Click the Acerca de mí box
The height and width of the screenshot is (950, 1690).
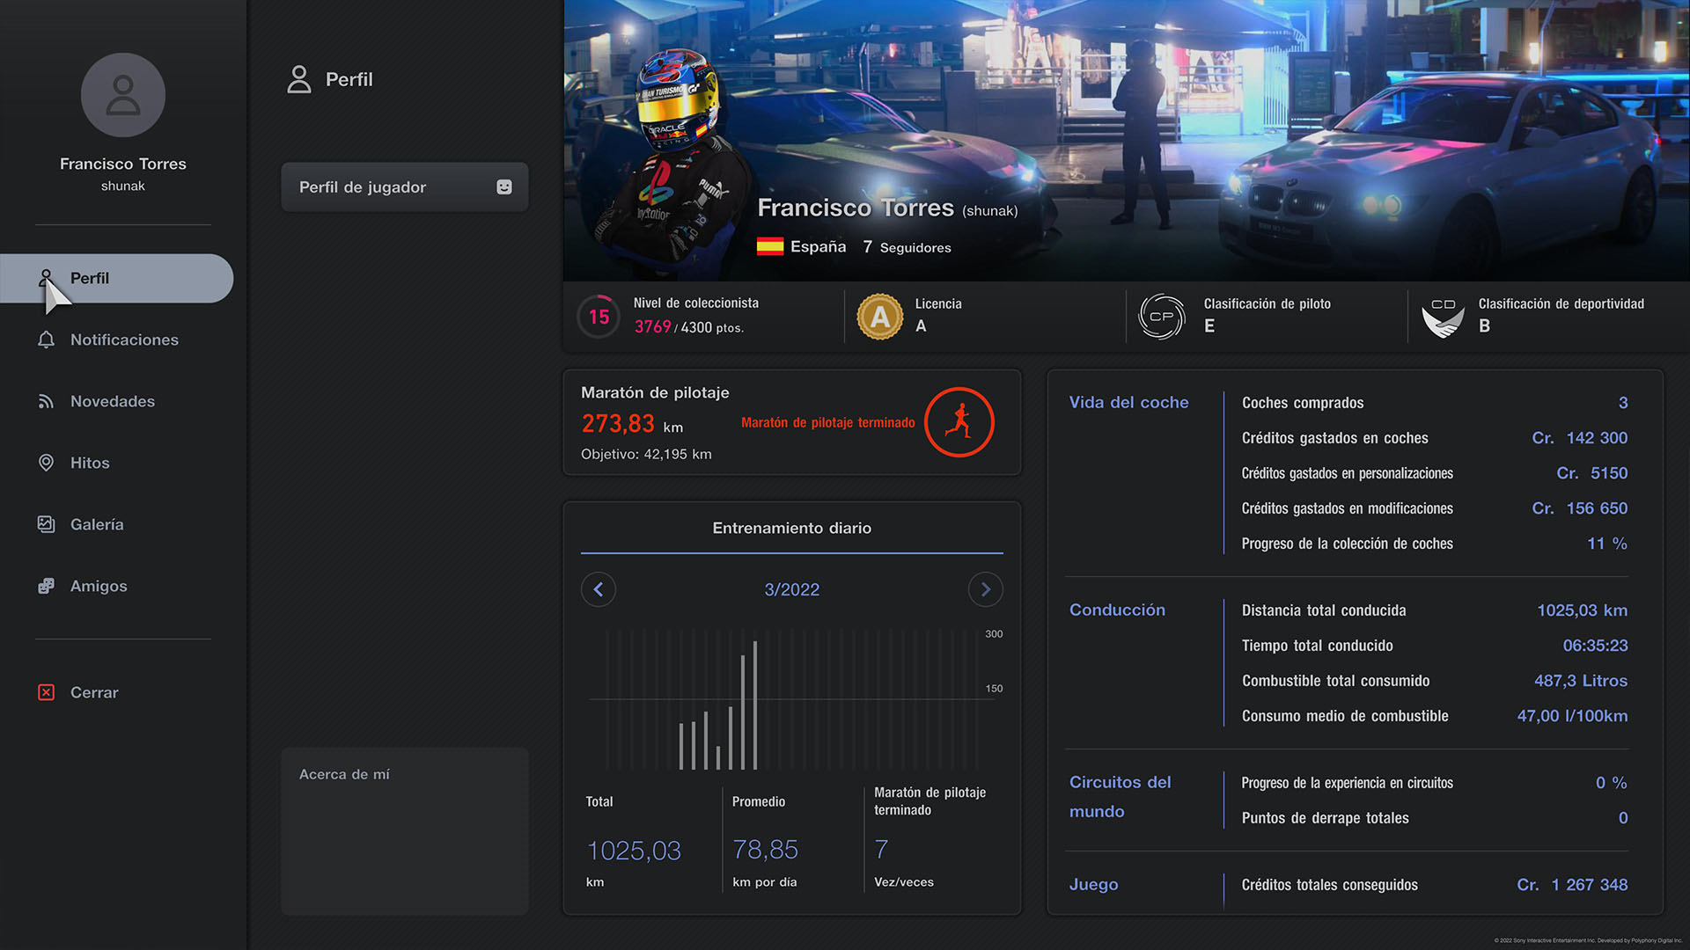[405, 831]
